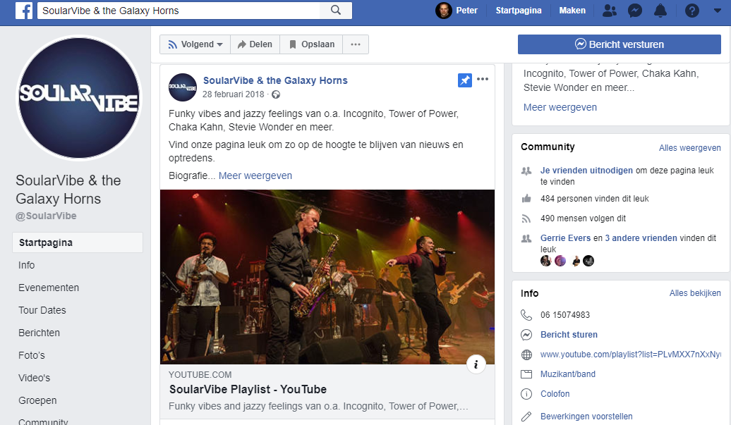The width and height of the screenshot is (731, 425).
Task: Click the Delen button
Action: pos(255,44)
